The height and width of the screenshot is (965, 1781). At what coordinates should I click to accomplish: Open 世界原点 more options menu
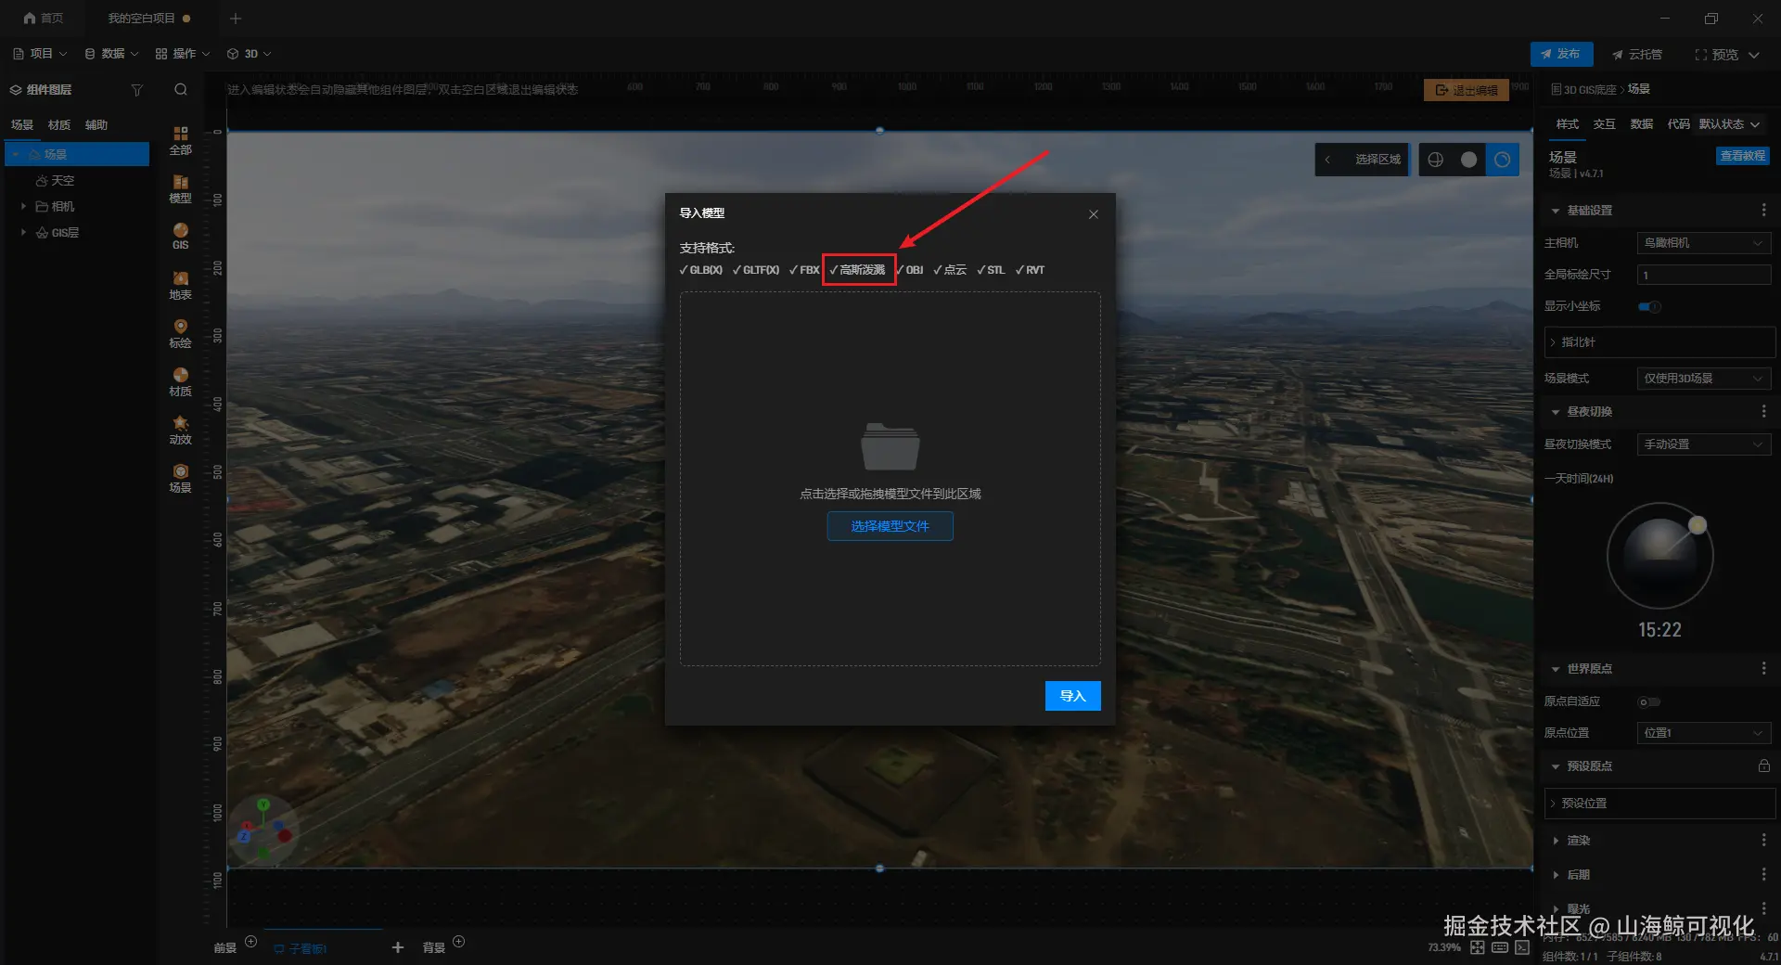[1763, 668]
